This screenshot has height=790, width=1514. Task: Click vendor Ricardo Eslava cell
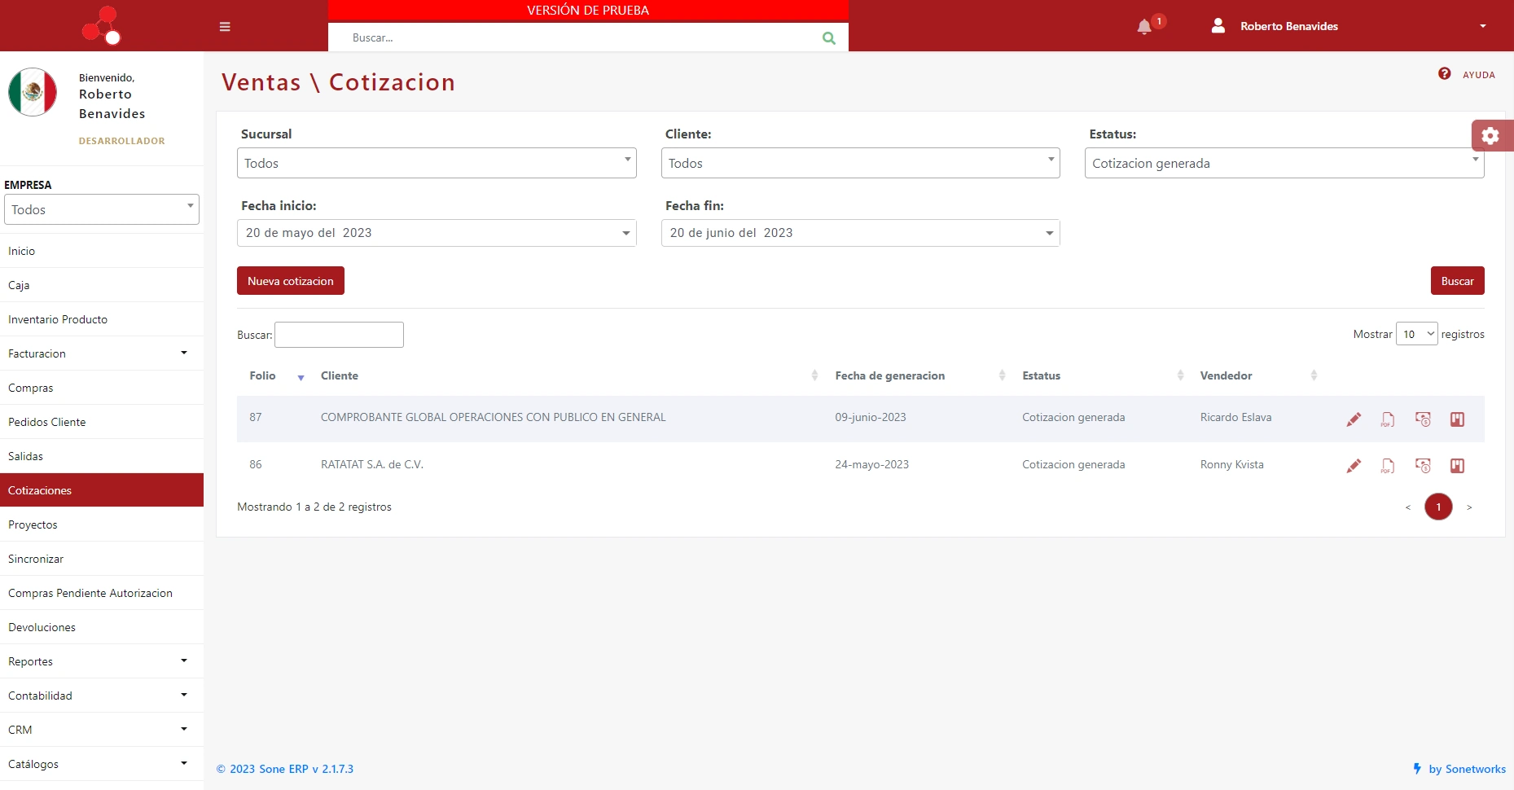click(x=1235, y=417)
